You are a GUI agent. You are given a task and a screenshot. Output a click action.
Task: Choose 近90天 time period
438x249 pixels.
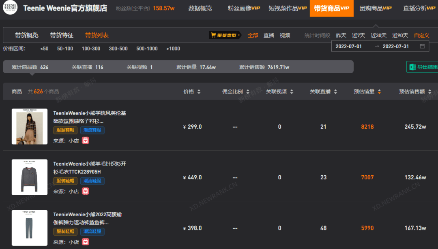[x=400, y=35]
